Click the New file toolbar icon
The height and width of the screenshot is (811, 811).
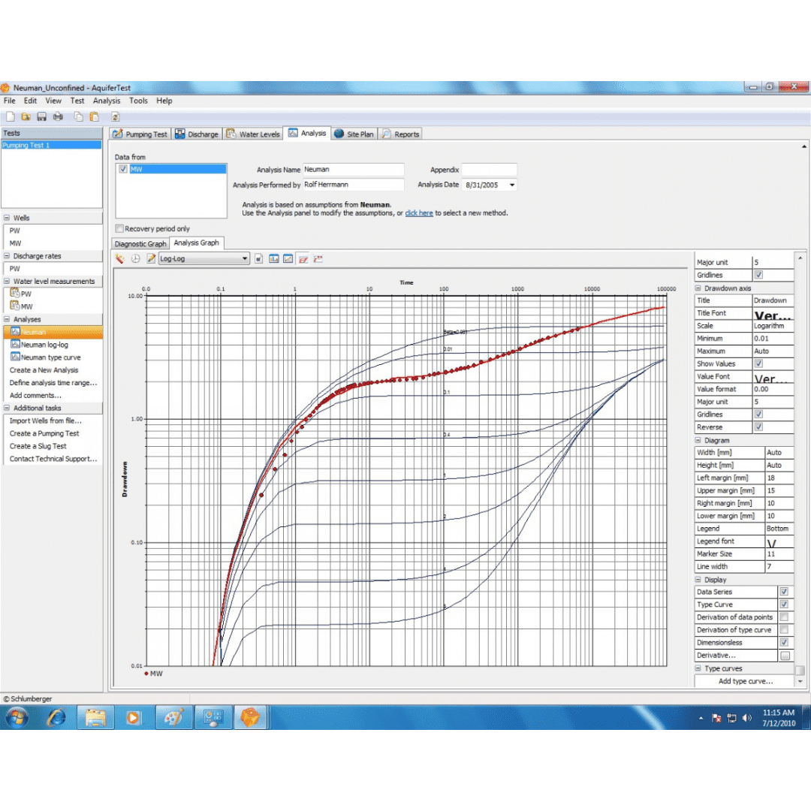[x=10, y=116]
